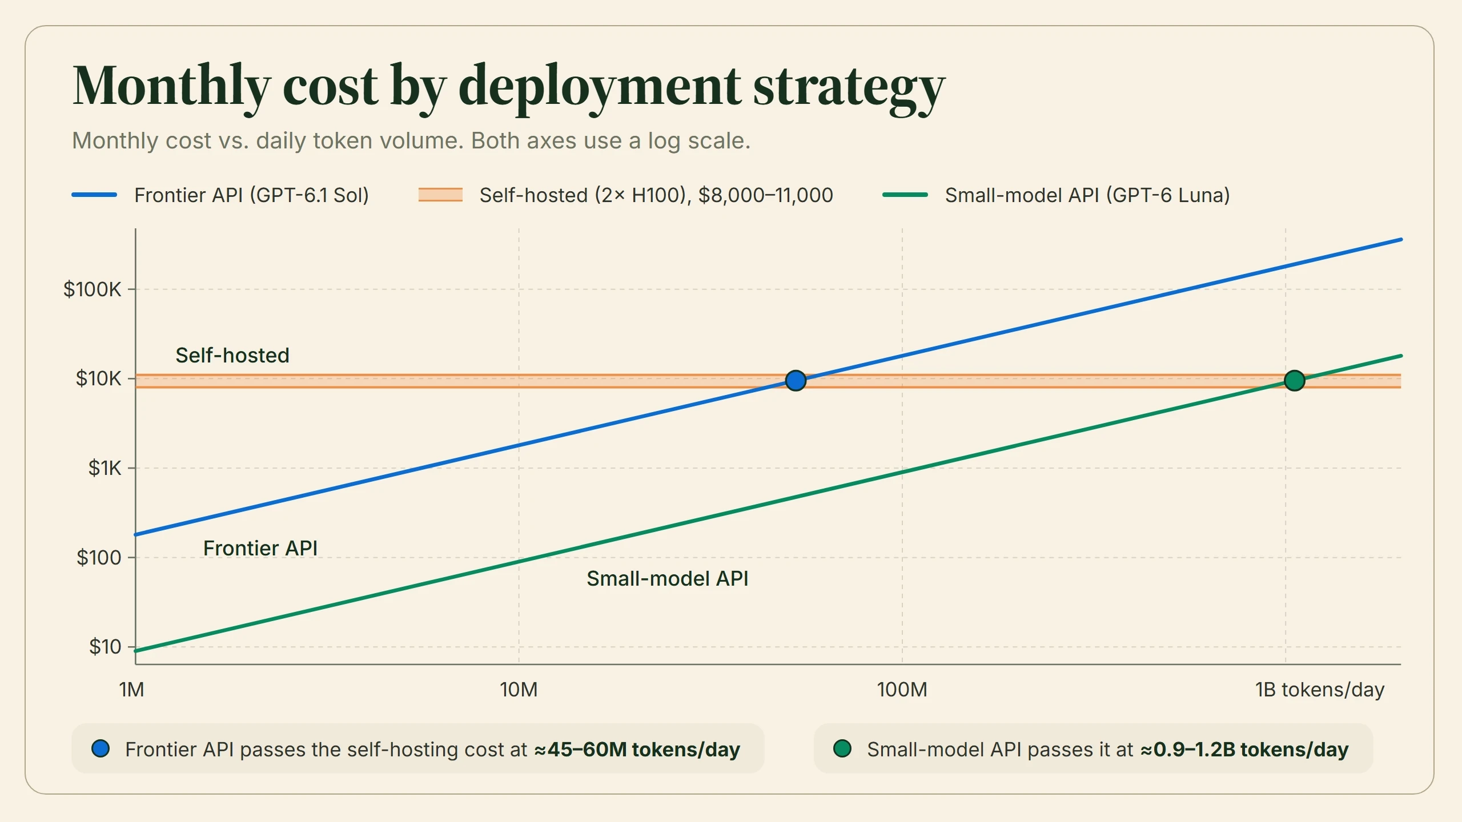Select the 'Small-model API (GPT-6 Luna)' legend label
Image resolution: width=1462 pixels, height=822 pixels.
pyautogui.click(x=1087, y=195)
